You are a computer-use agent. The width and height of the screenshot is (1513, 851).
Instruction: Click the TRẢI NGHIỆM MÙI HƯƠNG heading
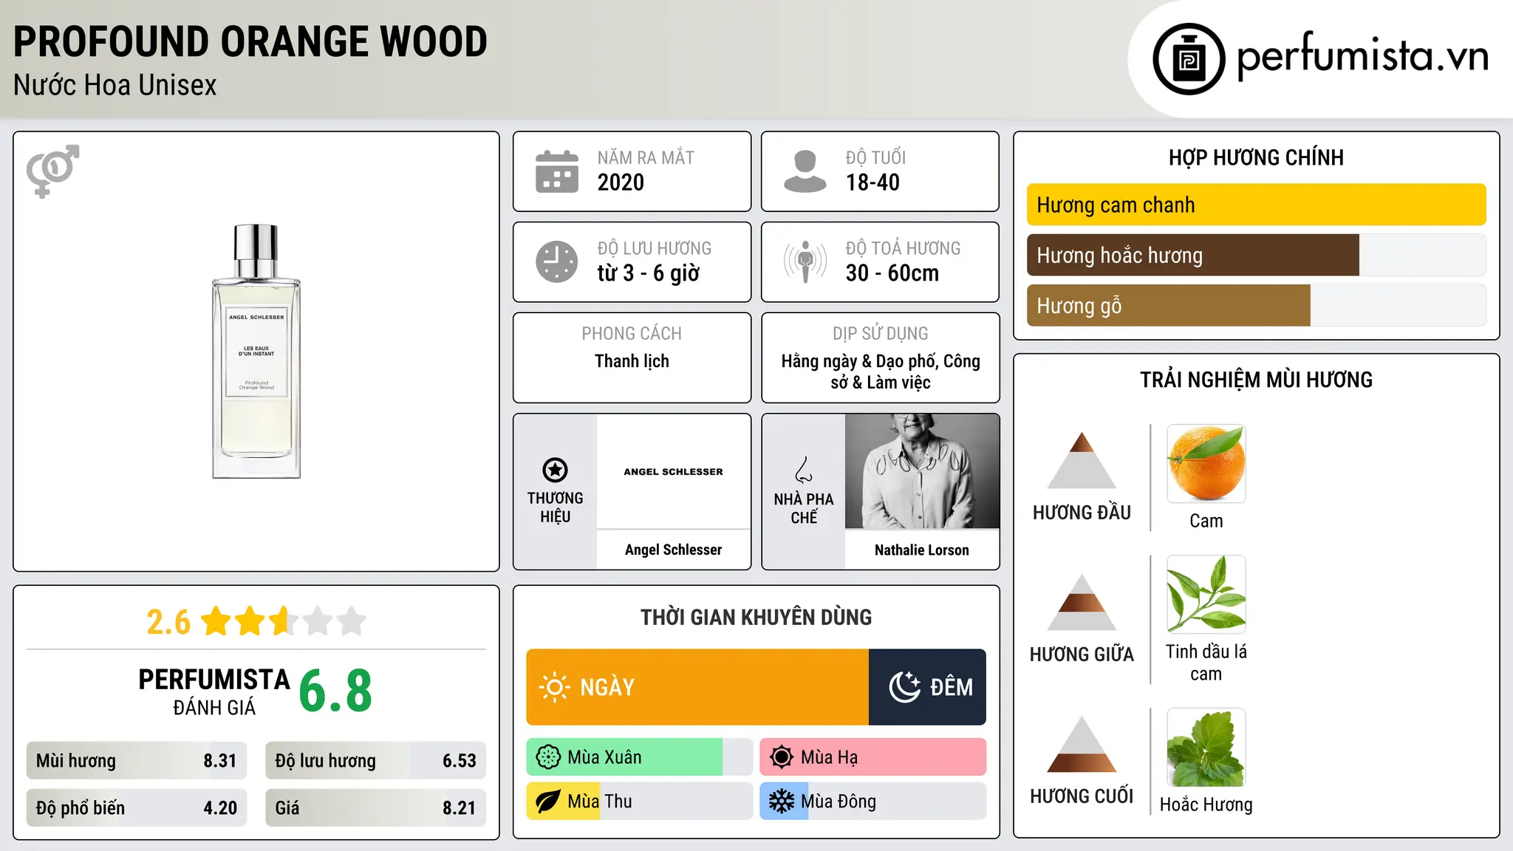1256,380
